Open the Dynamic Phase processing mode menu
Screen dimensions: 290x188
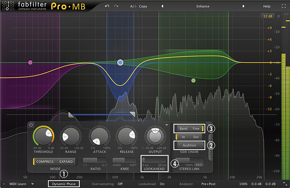(64, 184)
